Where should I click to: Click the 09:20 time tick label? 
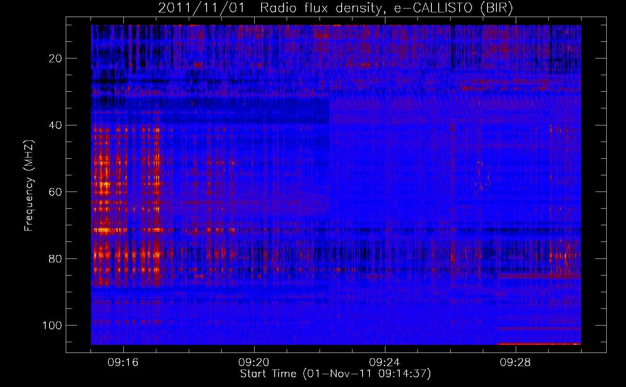[254, 363]
